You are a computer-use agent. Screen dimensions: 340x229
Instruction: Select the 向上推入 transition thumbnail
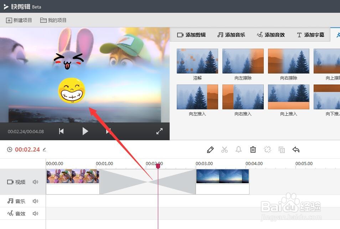tap(289, 97)
